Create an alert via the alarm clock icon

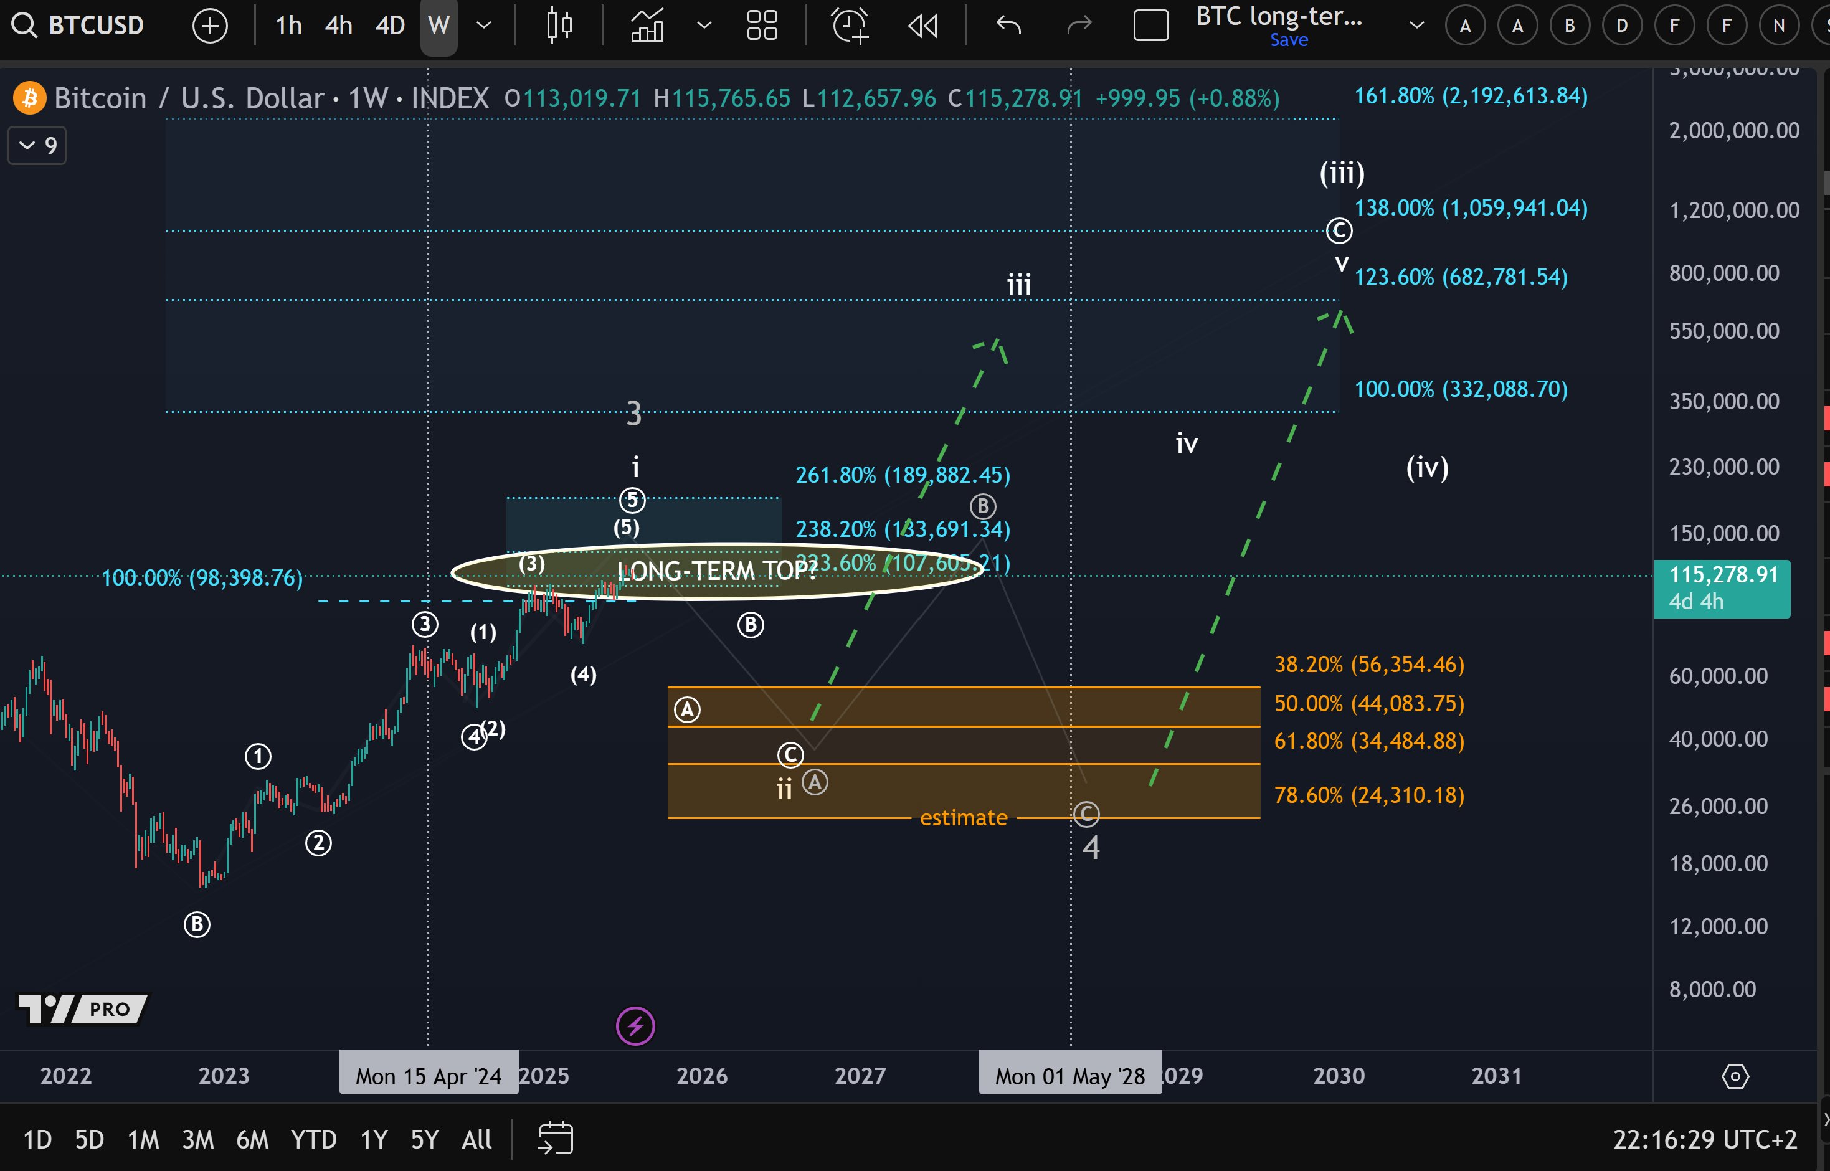pos(850,25)
